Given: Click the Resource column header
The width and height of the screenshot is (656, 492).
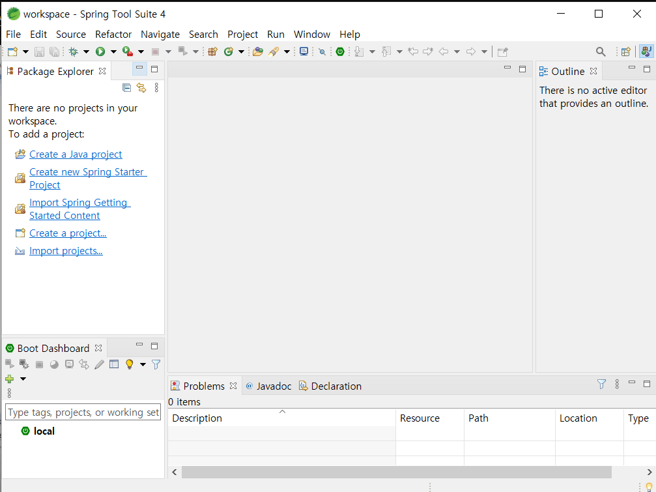Looking at the screenshot, I should pos(430,418).
